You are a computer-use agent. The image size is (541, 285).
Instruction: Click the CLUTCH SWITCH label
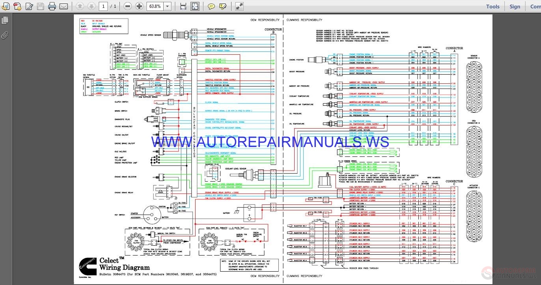click(121, 102)
